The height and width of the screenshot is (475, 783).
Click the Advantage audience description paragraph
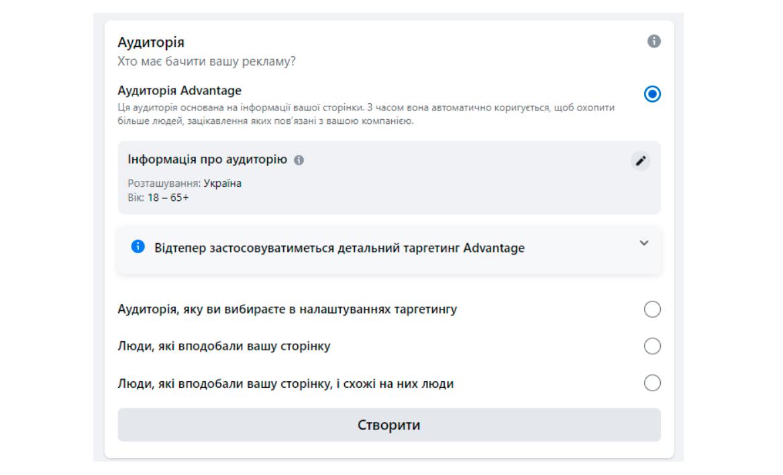366,114
